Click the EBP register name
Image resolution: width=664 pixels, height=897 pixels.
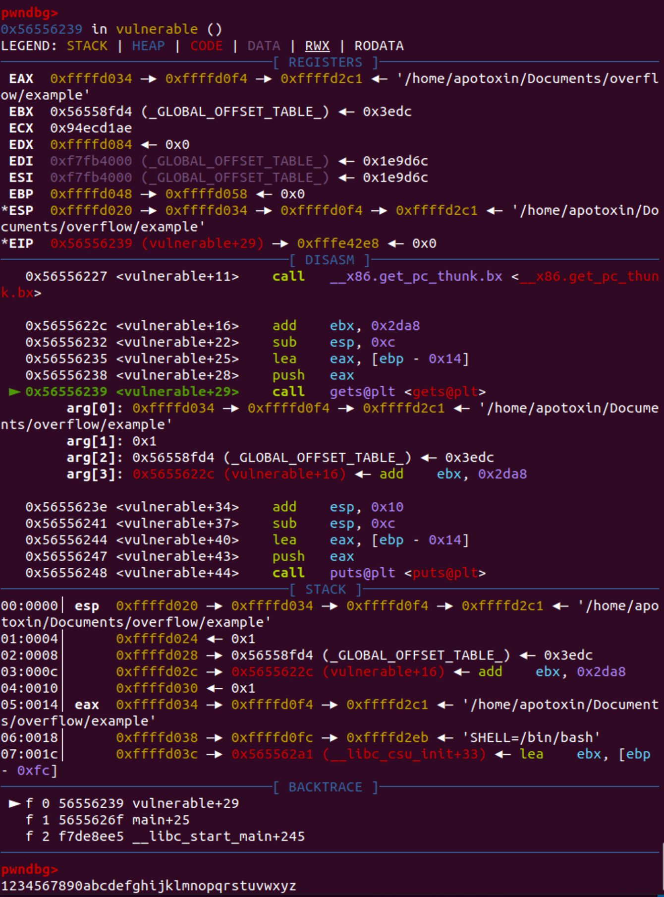point(21,194)
